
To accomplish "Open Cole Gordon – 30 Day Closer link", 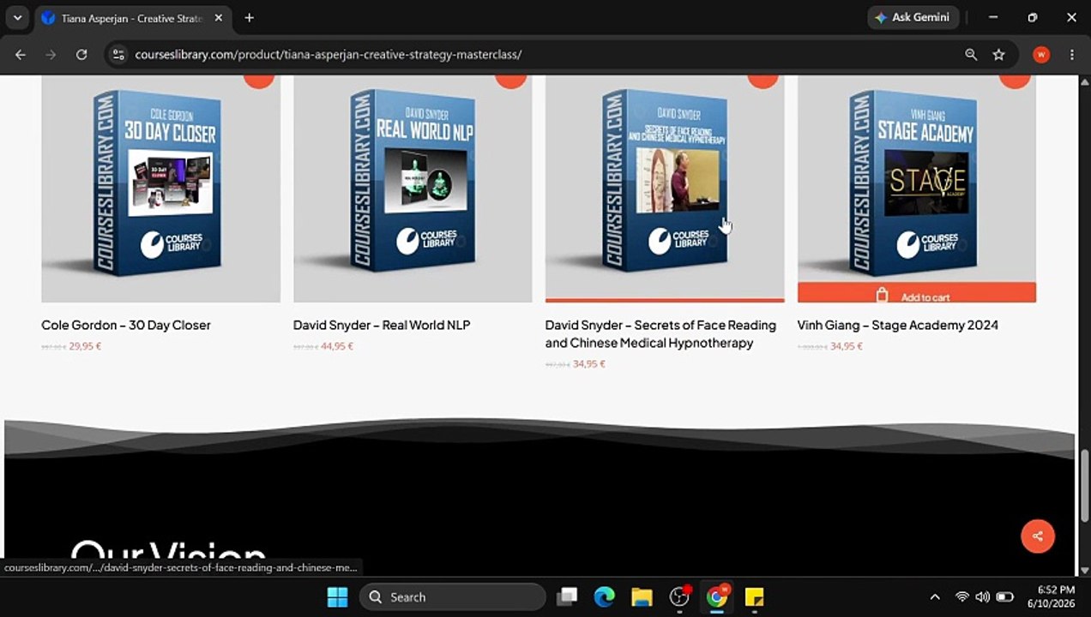I will pyautogui.click(x=126, y=325).
